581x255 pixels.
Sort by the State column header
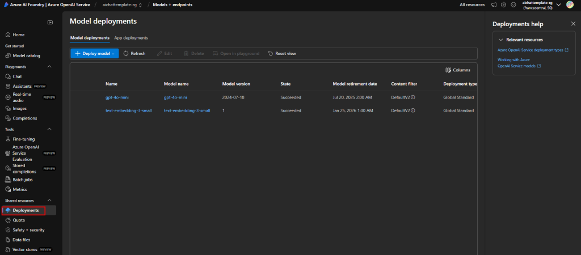285,84
